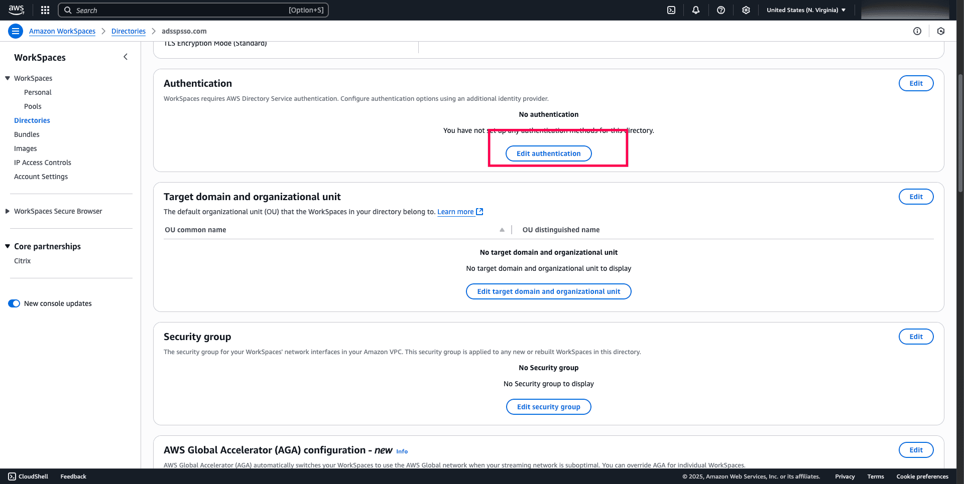
Task: Click Feedback in the footer
Action: tap(73, 476)
